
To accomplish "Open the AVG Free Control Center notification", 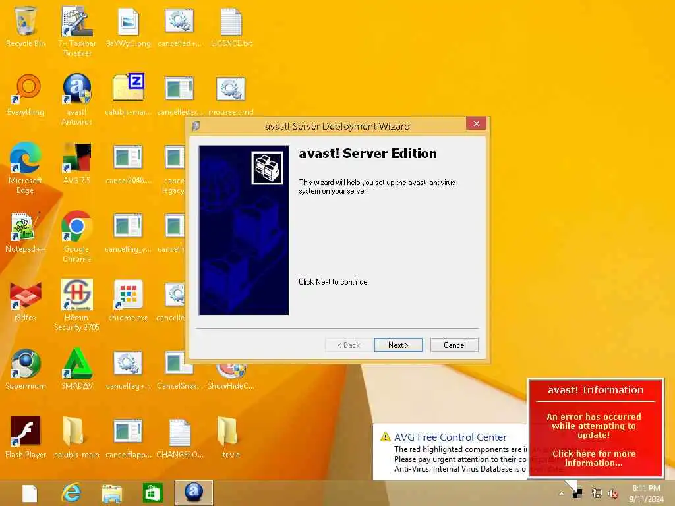I will [x=450, y=452].
